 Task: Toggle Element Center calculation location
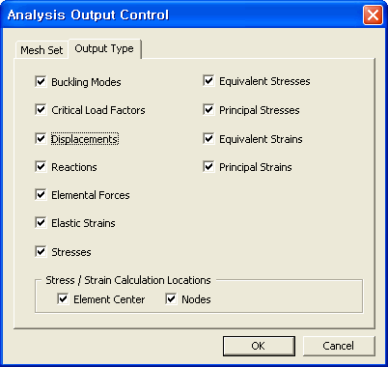63,299
